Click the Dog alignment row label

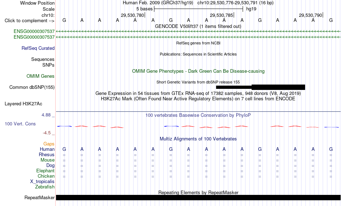point(50,166)
